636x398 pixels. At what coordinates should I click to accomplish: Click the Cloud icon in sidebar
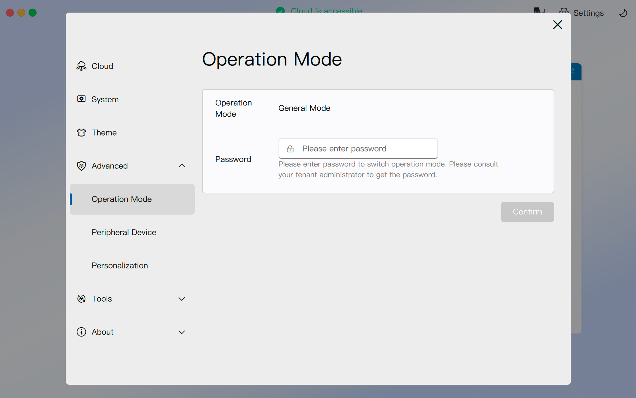coord(81,66)
